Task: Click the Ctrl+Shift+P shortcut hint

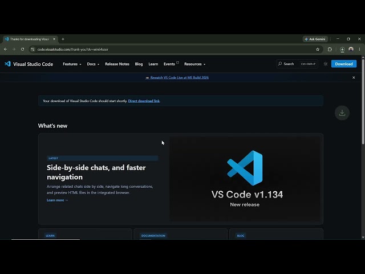Action: coord(308,64)
